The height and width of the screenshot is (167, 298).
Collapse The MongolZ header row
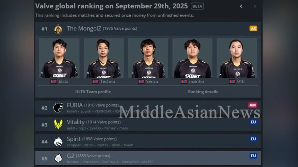(x=148, y=29)
